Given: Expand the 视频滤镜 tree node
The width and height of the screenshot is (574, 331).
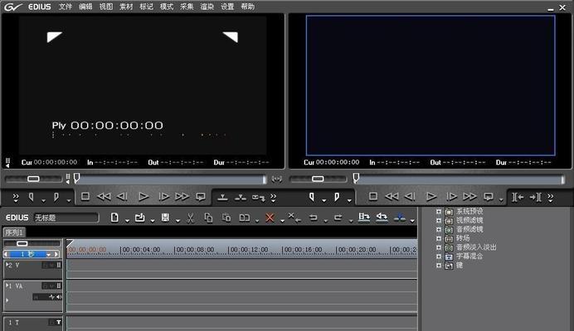Looking at the screenshot, I should coord(439,221).
